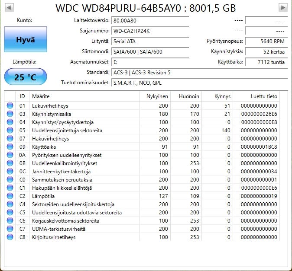Click status orb for Uudelleensijoitettuja sektoreita row
Screen dimensions: 292x271
tap(10, 130)
